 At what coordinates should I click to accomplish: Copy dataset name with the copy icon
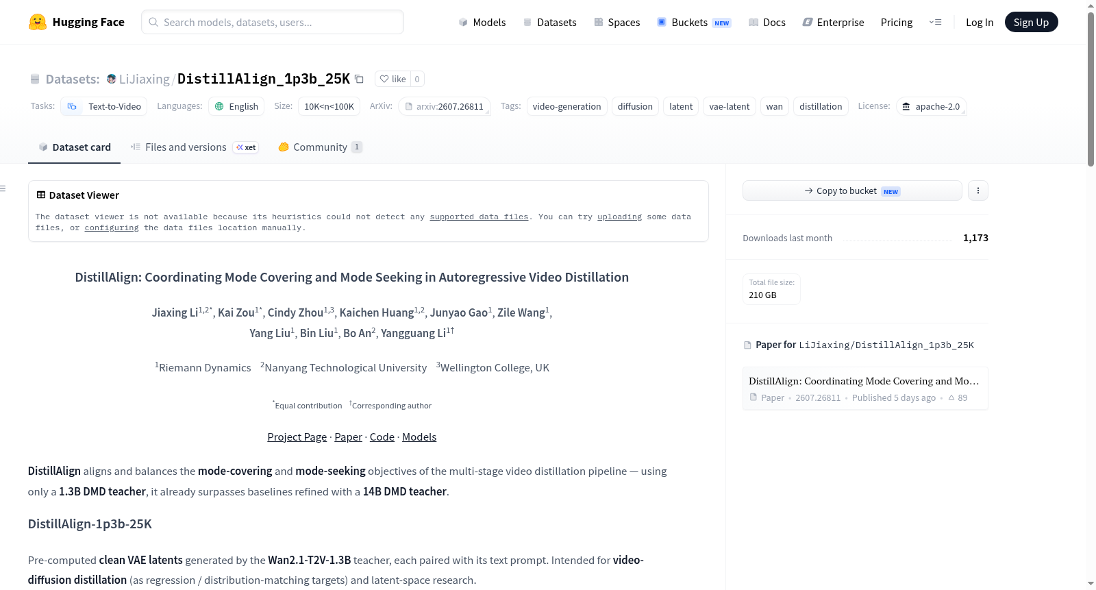pyautogui.click(x=359, y=79)
